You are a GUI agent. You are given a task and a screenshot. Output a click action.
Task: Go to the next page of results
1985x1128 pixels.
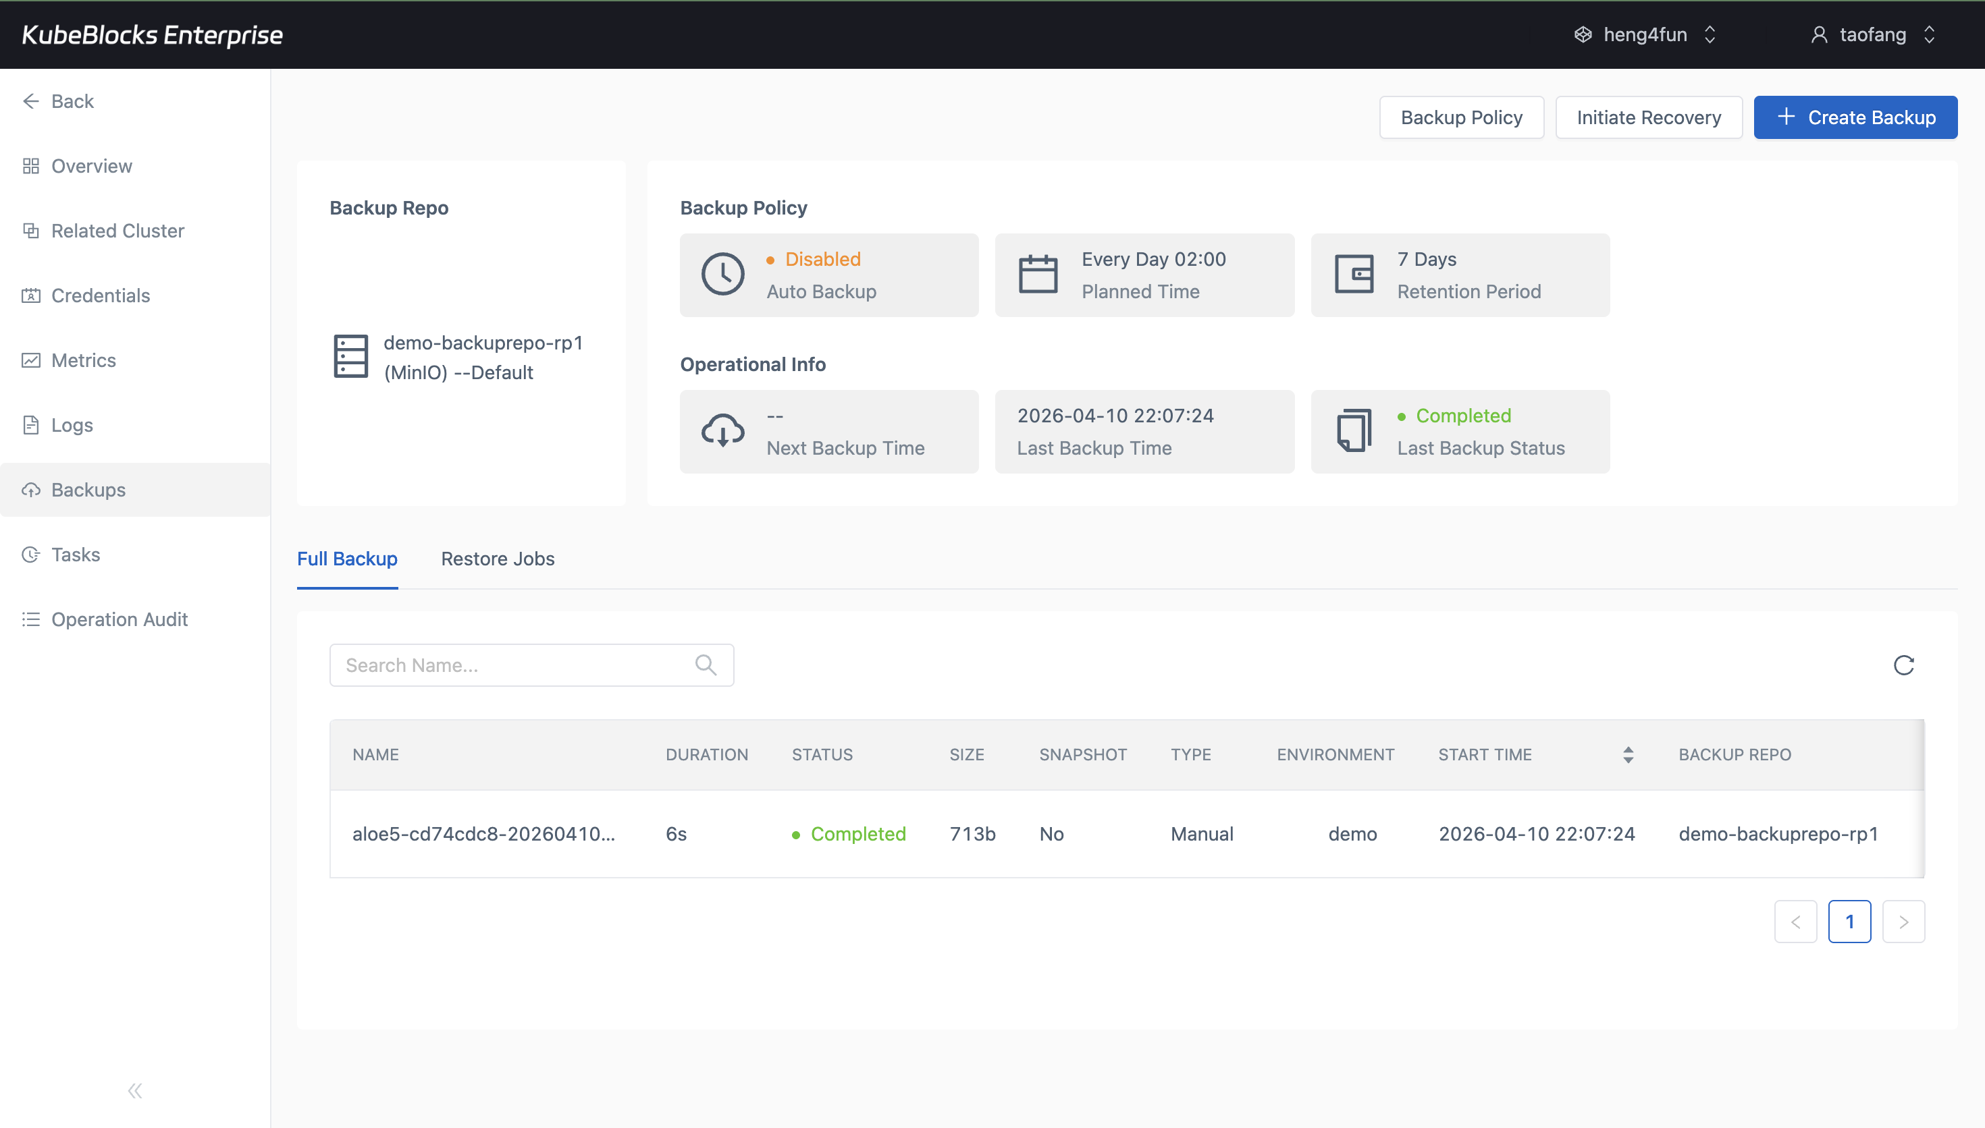coord(1903,921)
